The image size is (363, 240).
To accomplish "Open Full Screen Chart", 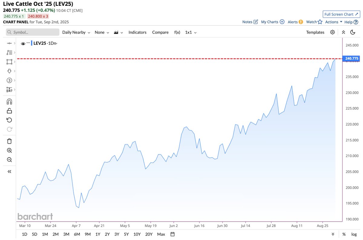I will (x=341, y=14).
